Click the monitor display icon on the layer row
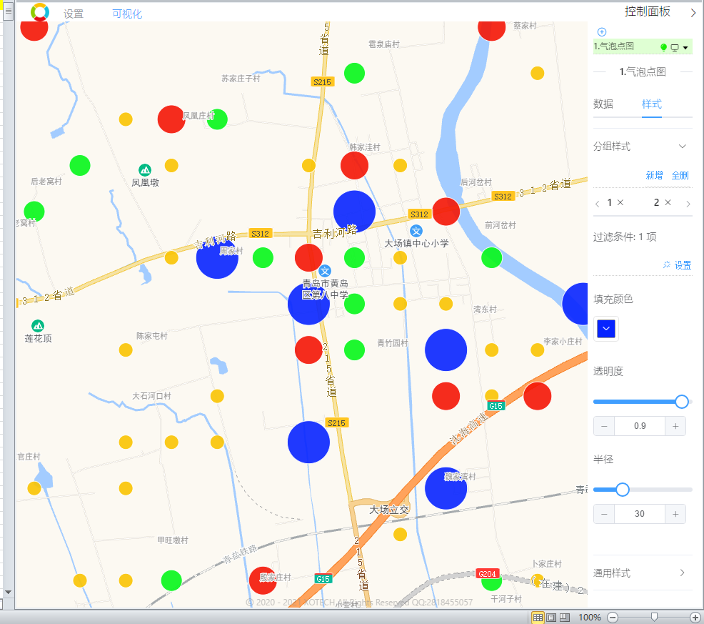Viewport: 704px width, 624px height. (x=674, y=47)
